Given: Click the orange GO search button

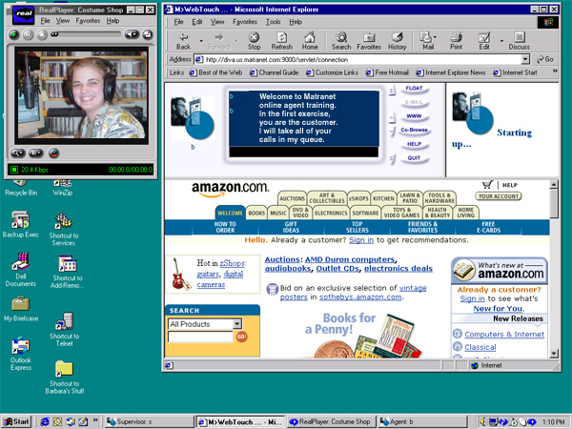Looking at the screenshot, I should coord(241,337).
